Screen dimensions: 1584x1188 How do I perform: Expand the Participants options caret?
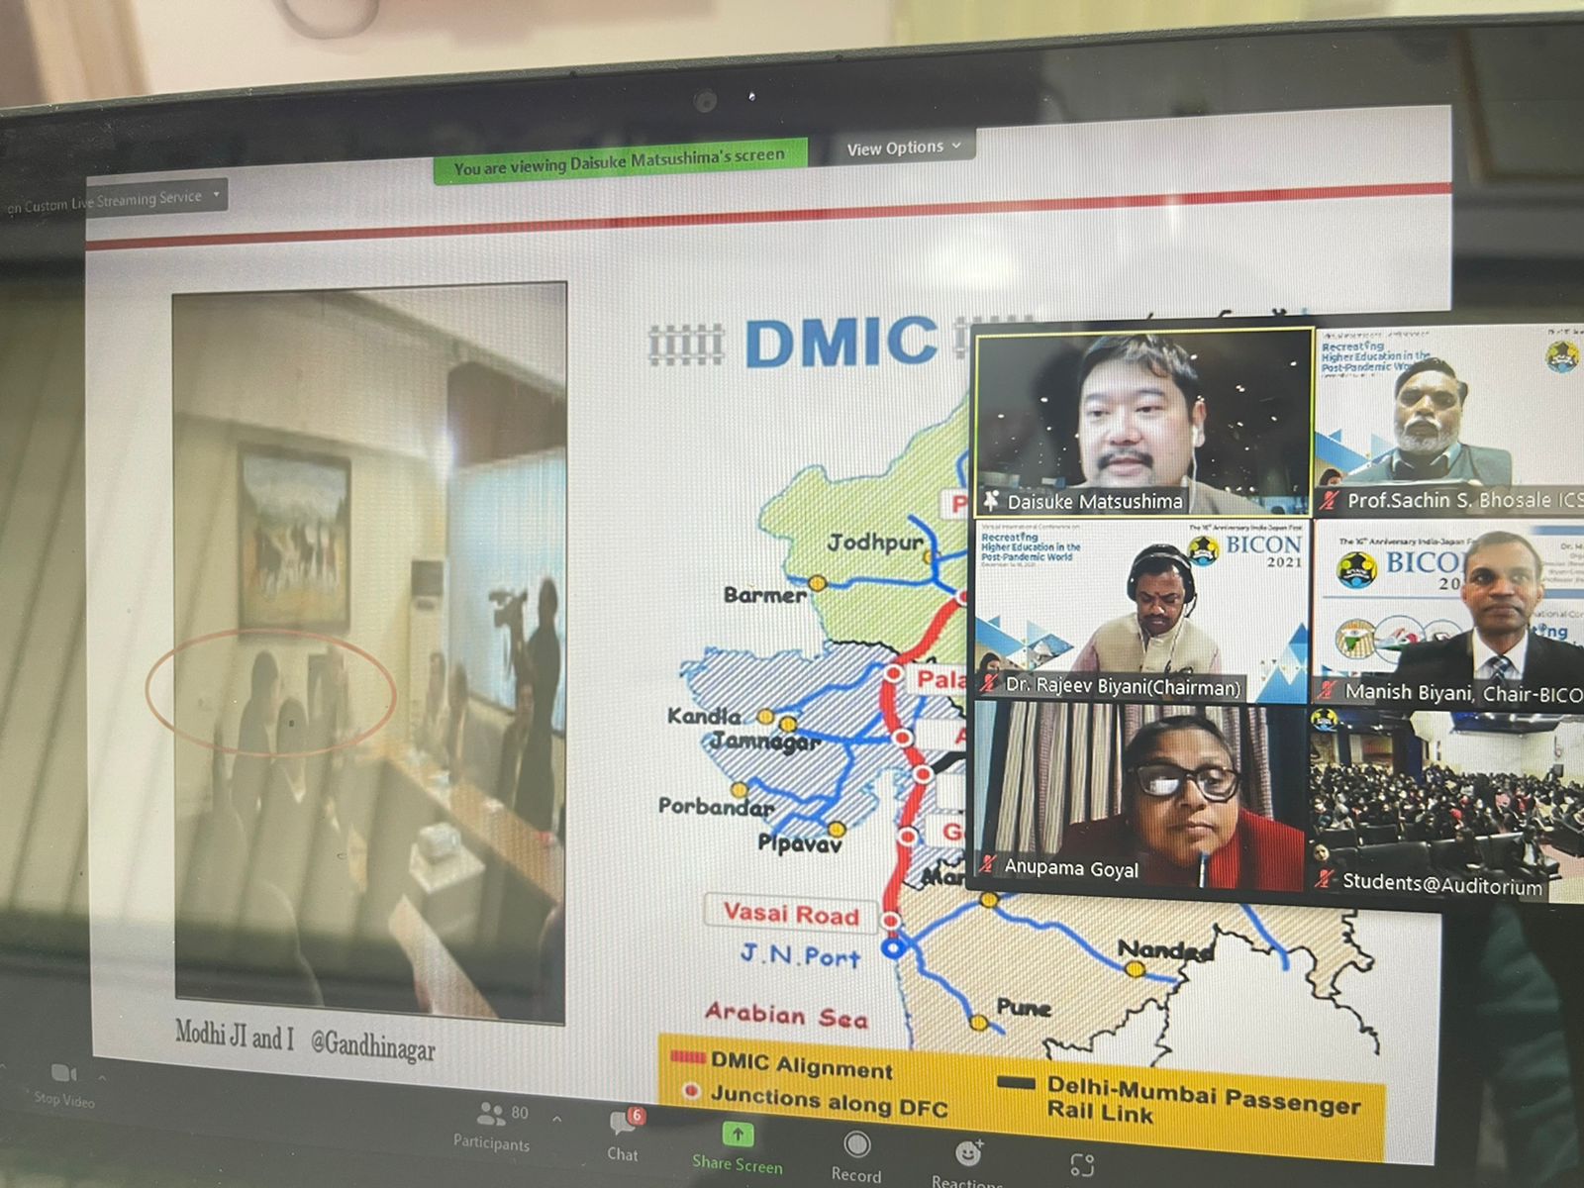point(557,1119)
